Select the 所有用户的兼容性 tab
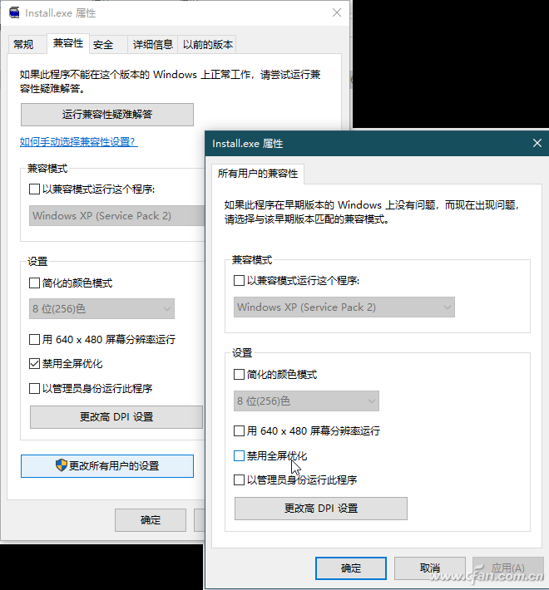The width and height of the screenshot is (549, 590). coord(258,174)
